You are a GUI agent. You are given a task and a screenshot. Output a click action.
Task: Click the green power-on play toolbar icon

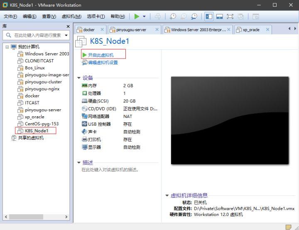[137, 17]
